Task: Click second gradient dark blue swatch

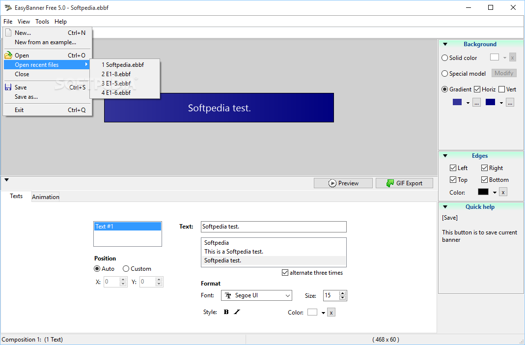Action: tap(490, 102)
